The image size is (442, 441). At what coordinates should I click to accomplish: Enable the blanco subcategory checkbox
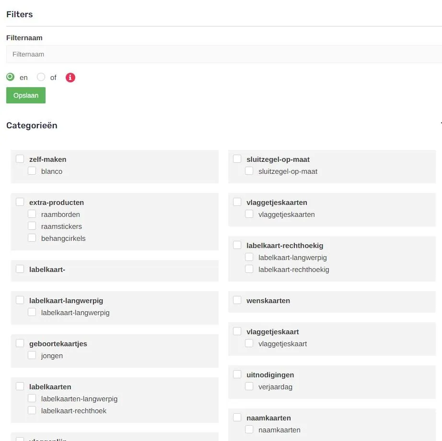(32, 170)
